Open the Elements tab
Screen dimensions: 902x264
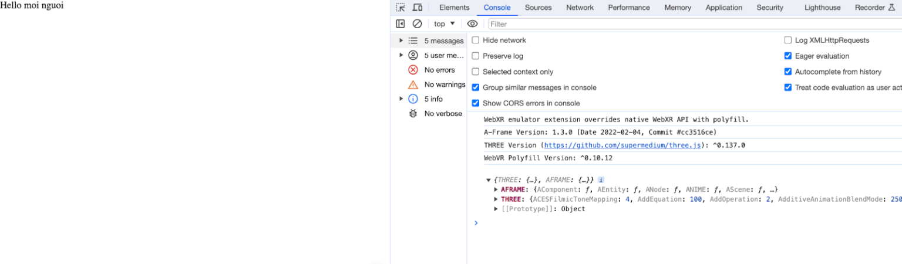[x=454, y=8]
